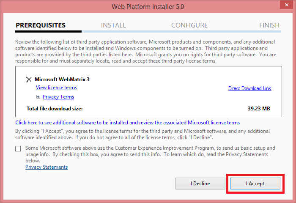Open the Direct Download Link
The height and width of the screenshot is (203, 296).
pos(250,88)
